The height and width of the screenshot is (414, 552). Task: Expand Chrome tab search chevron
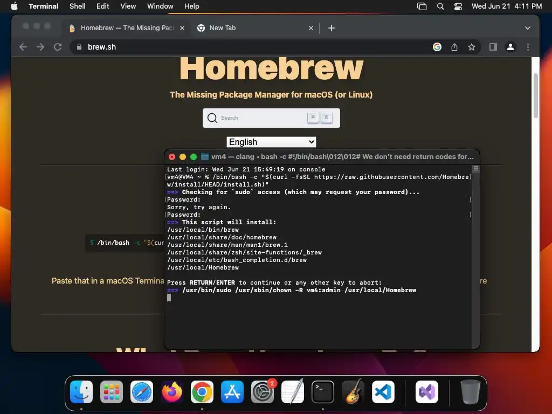(527, 28)
